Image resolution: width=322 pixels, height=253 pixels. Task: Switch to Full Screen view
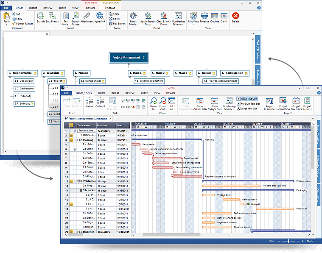[117, 24]
